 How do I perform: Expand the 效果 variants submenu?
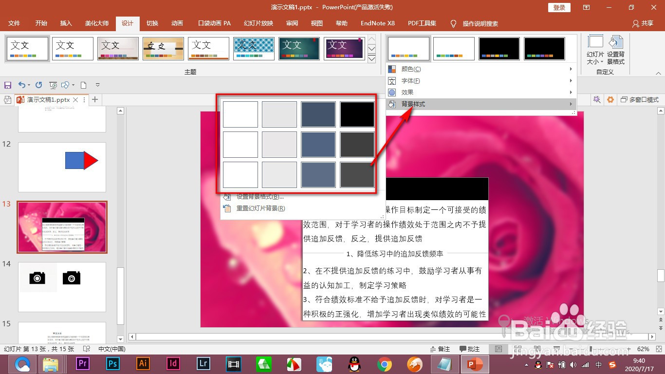(x=481, y=93)
